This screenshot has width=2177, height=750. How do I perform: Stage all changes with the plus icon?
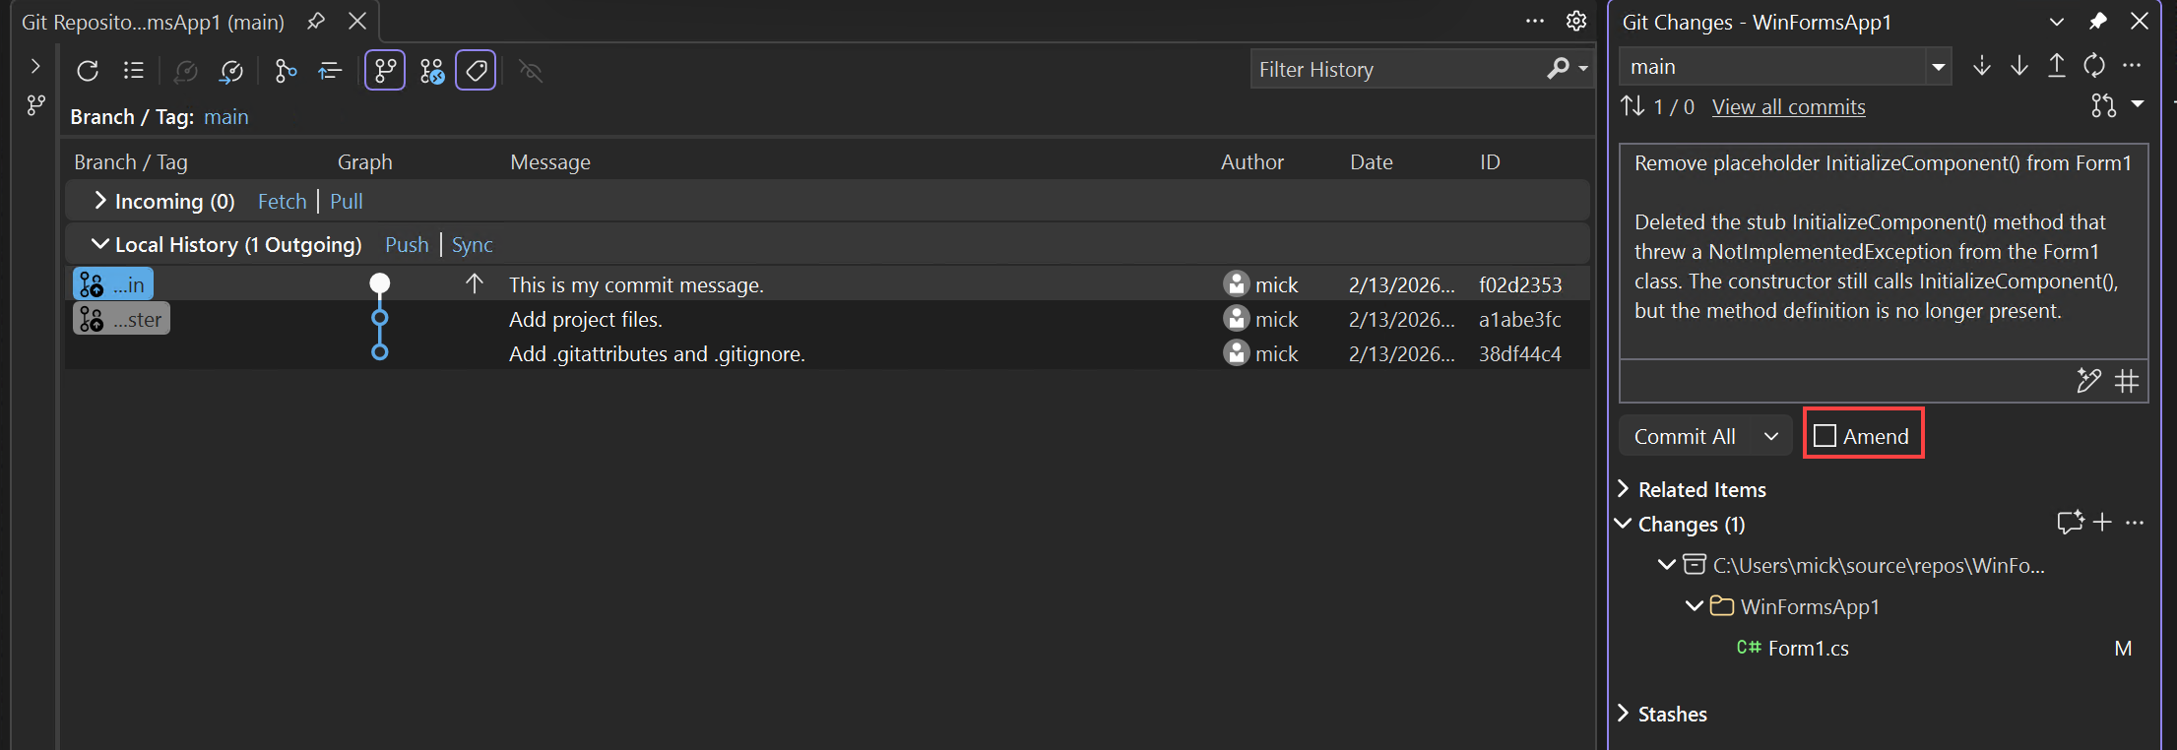point(2102,523)
